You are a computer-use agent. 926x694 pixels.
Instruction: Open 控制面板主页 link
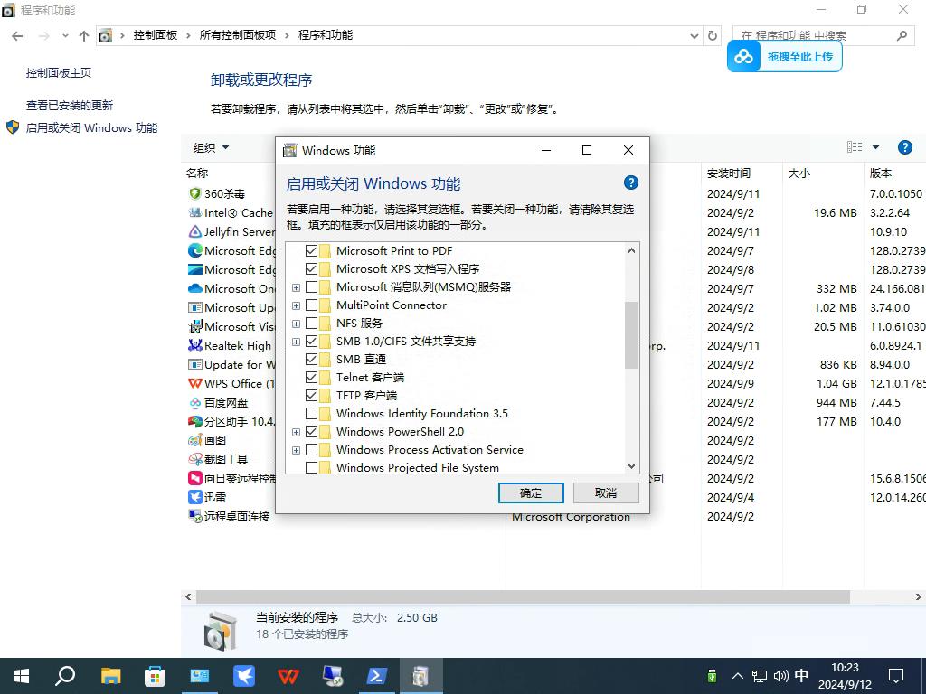59,72
